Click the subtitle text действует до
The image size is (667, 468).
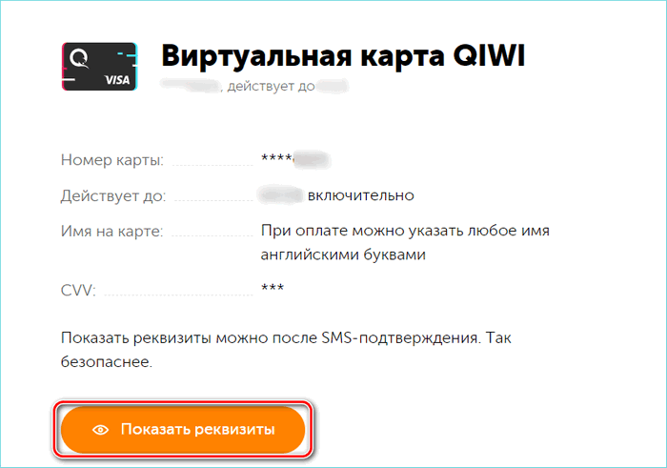(x=272, y=87)
